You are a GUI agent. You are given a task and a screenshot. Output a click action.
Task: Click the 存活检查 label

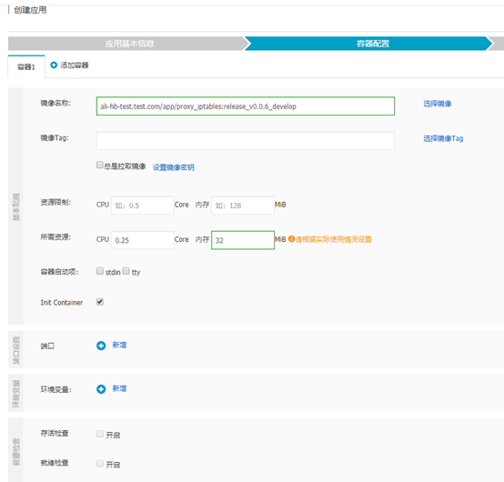(x=55, y=433)
